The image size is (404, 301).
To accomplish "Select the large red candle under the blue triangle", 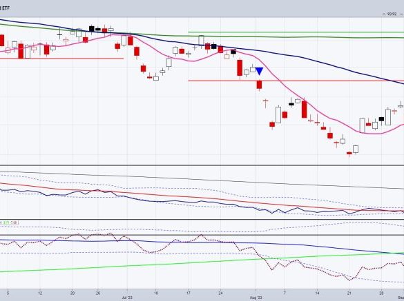I will click(x=259, y=85).
